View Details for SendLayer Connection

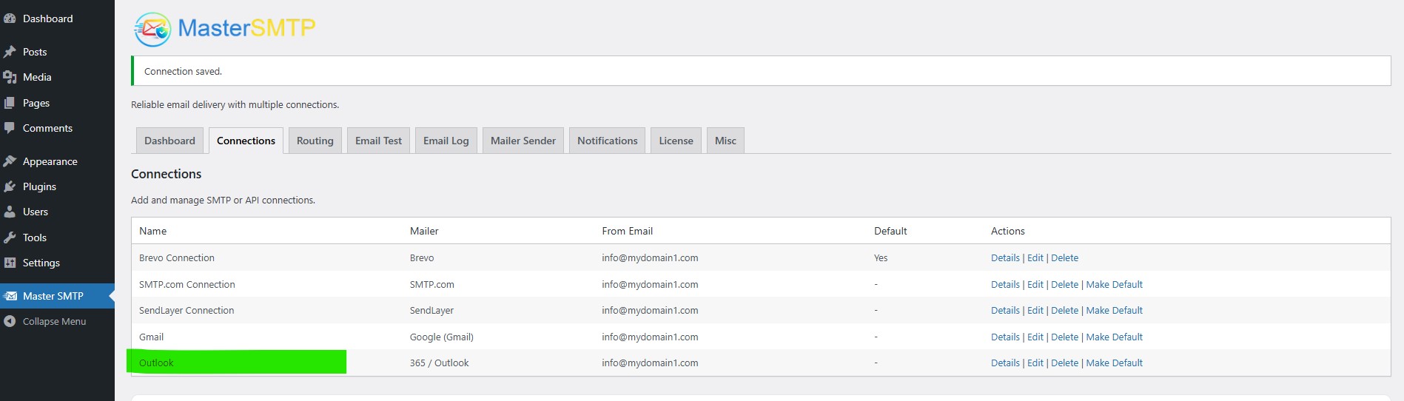1005,311
